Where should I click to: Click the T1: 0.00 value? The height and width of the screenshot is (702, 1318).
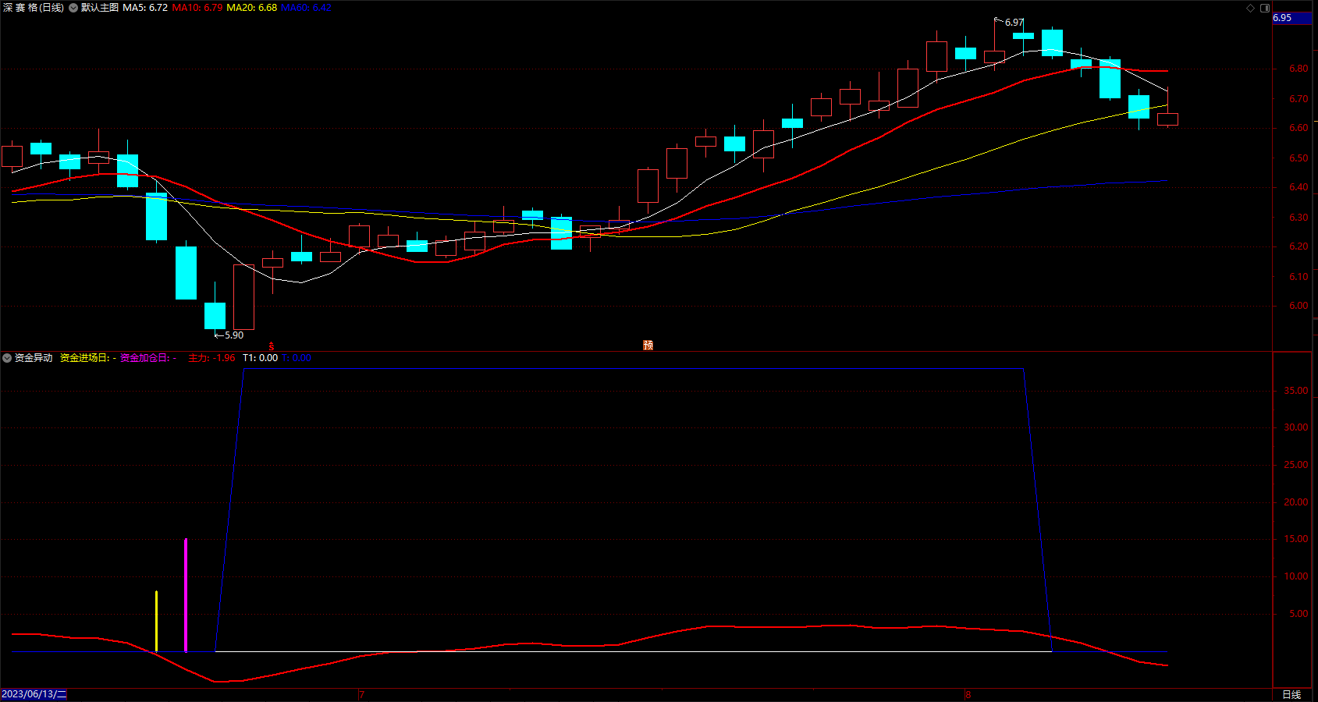click(x=260, y=358)
